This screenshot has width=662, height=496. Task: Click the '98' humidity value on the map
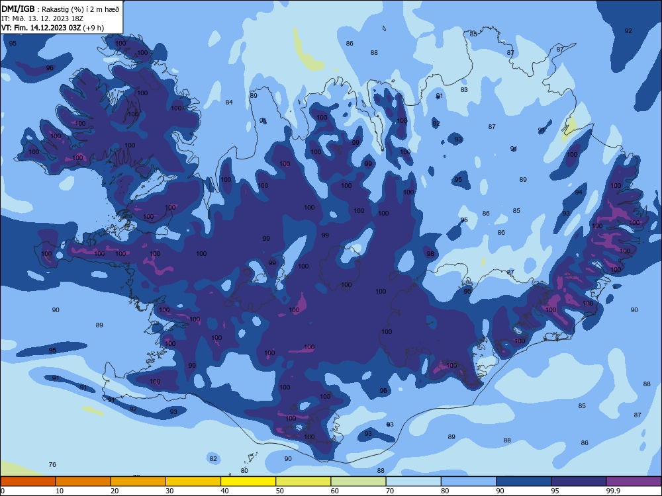(430, 253)
